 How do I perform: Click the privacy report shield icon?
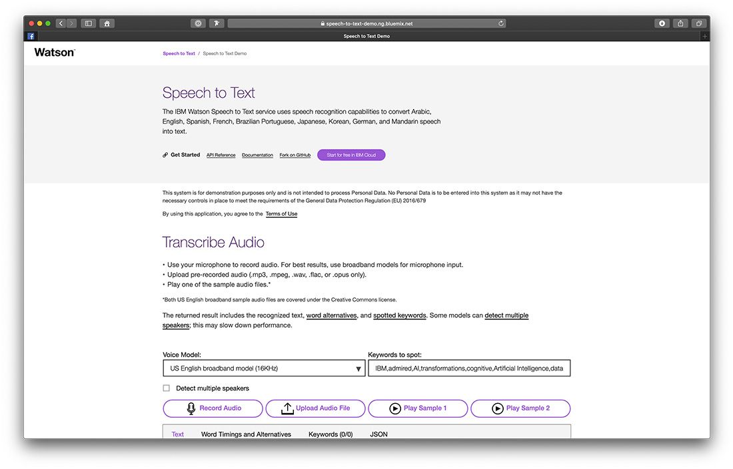tap(198, 23)
